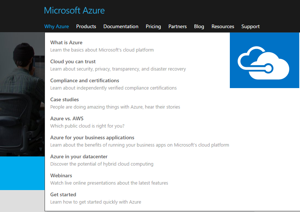Visit the Blog from the navigation
The image size is (300, 212).
pyautogui.click(x=199, y=26)
